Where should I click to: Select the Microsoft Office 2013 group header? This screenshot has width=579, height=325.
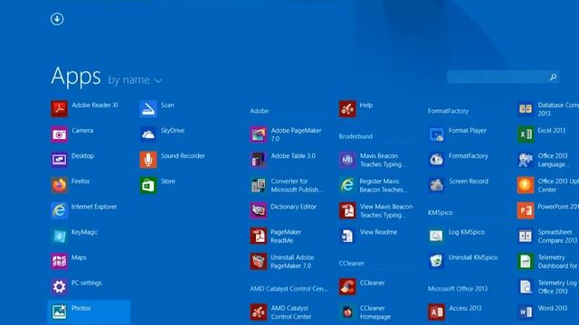click(x=458, y=289)
